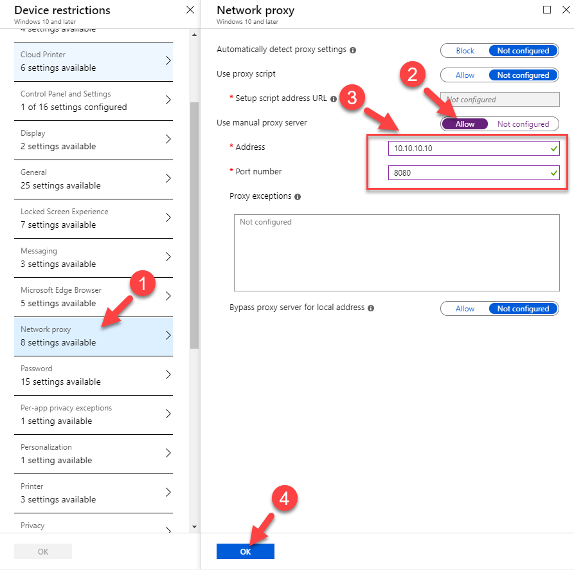This screenshot has width=574, height=570.
Task: Click info icon next to Automatically detect proxy settings
Action: [x=353, y=50]
